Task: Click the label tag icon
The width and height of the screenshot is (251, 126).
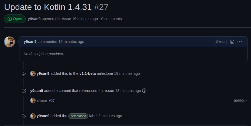Action: tap(24, 116)
